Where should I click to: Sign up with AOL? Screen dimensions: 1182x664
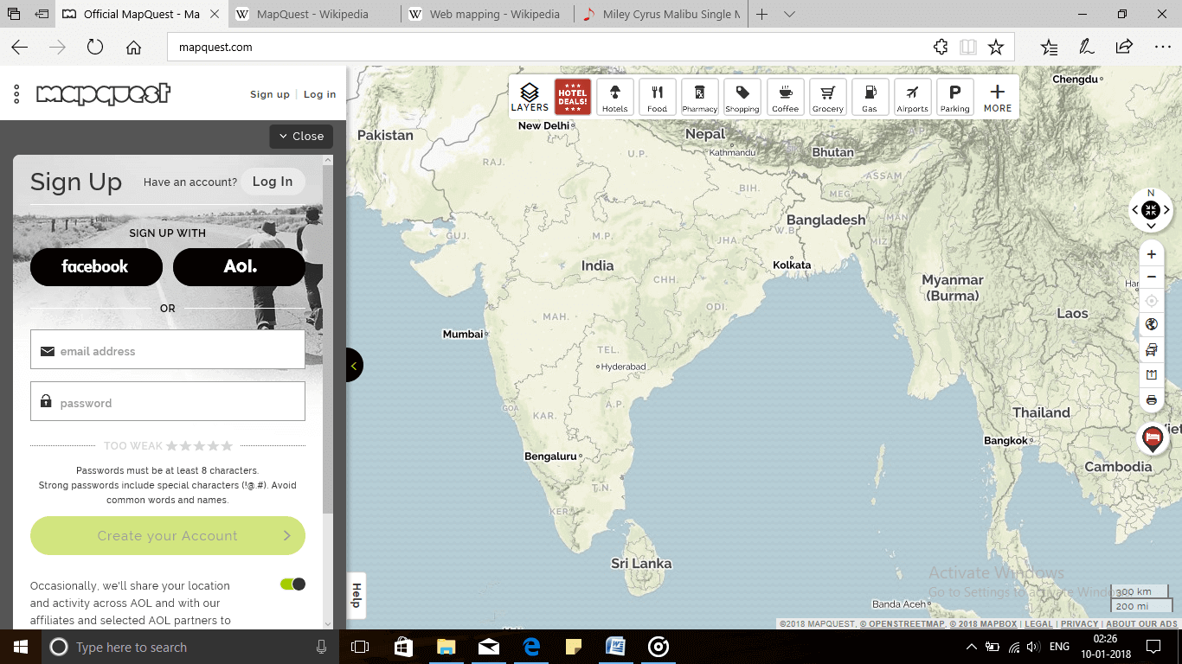coord(240,266)
